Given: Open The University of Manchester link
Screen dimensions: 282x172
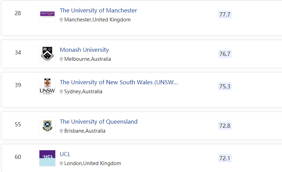Looking at the screenshot, I should pyautogui.click(x=98, y=10).
